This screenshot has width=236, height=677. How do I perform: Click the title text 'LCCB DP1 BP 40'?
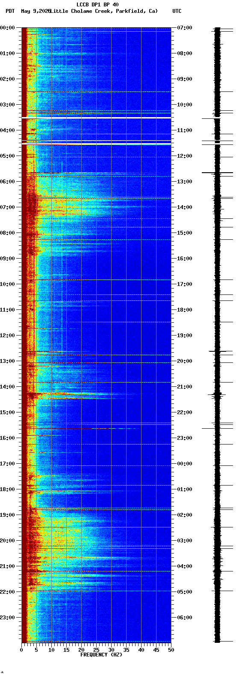pyautogui.click(x=97, y=5)
